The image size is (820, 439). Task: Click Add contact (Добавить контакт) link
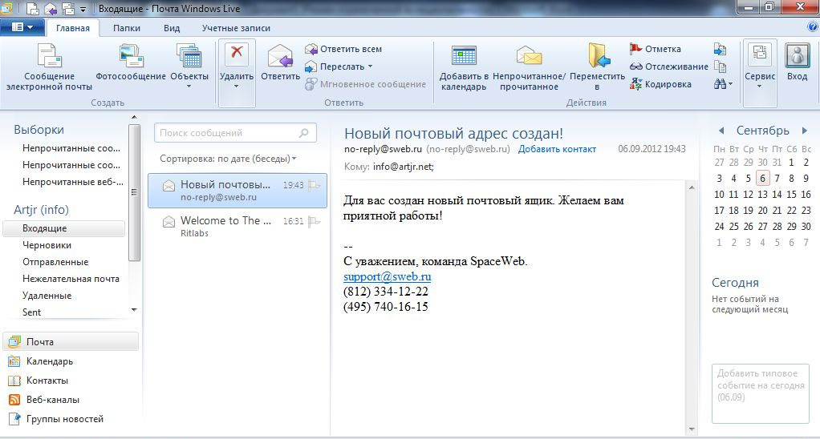tap(557, 149)
